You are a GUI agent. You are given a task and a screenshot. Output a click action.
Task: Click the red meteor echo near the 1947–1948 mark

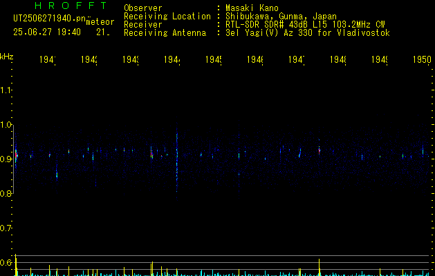(320, 150)
